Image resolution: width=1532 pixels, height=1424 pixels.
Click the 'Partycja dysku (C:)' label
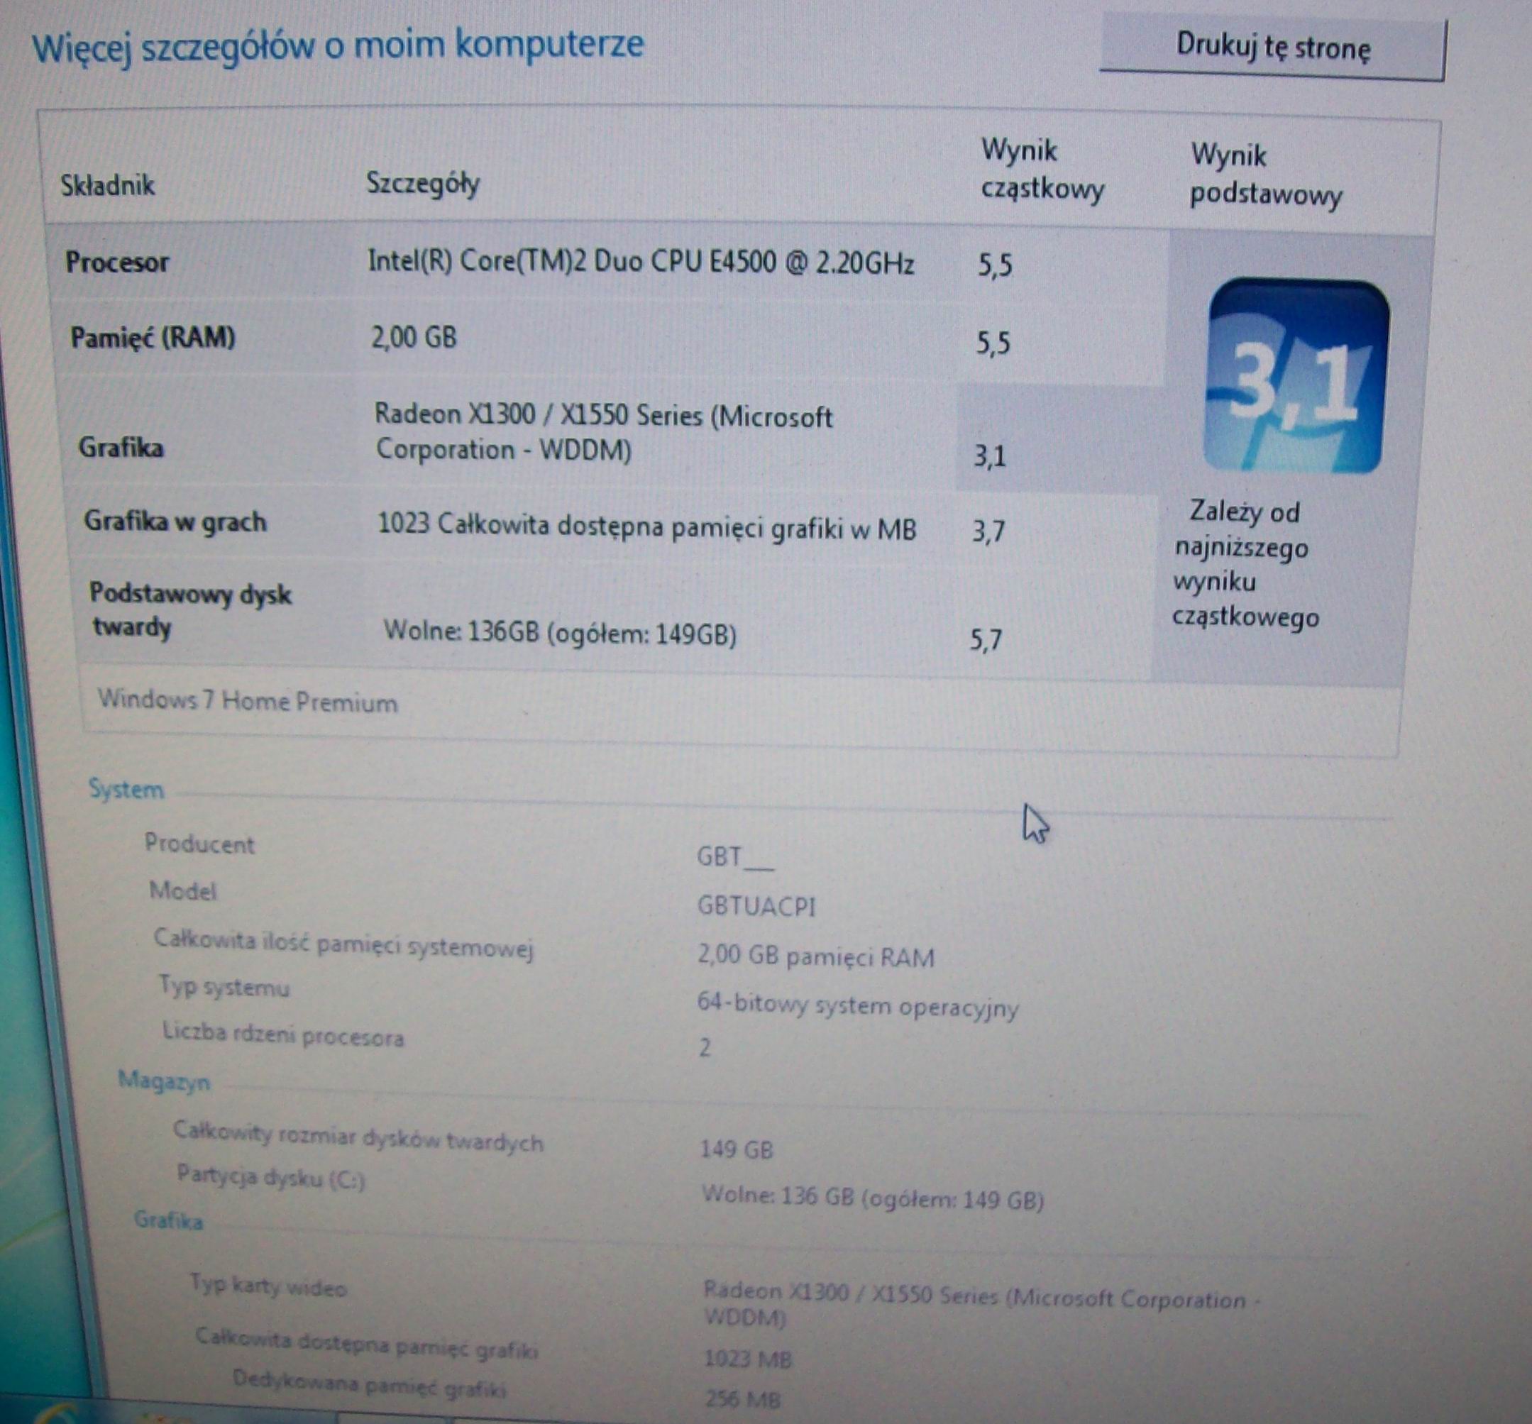coord(271,1177)
